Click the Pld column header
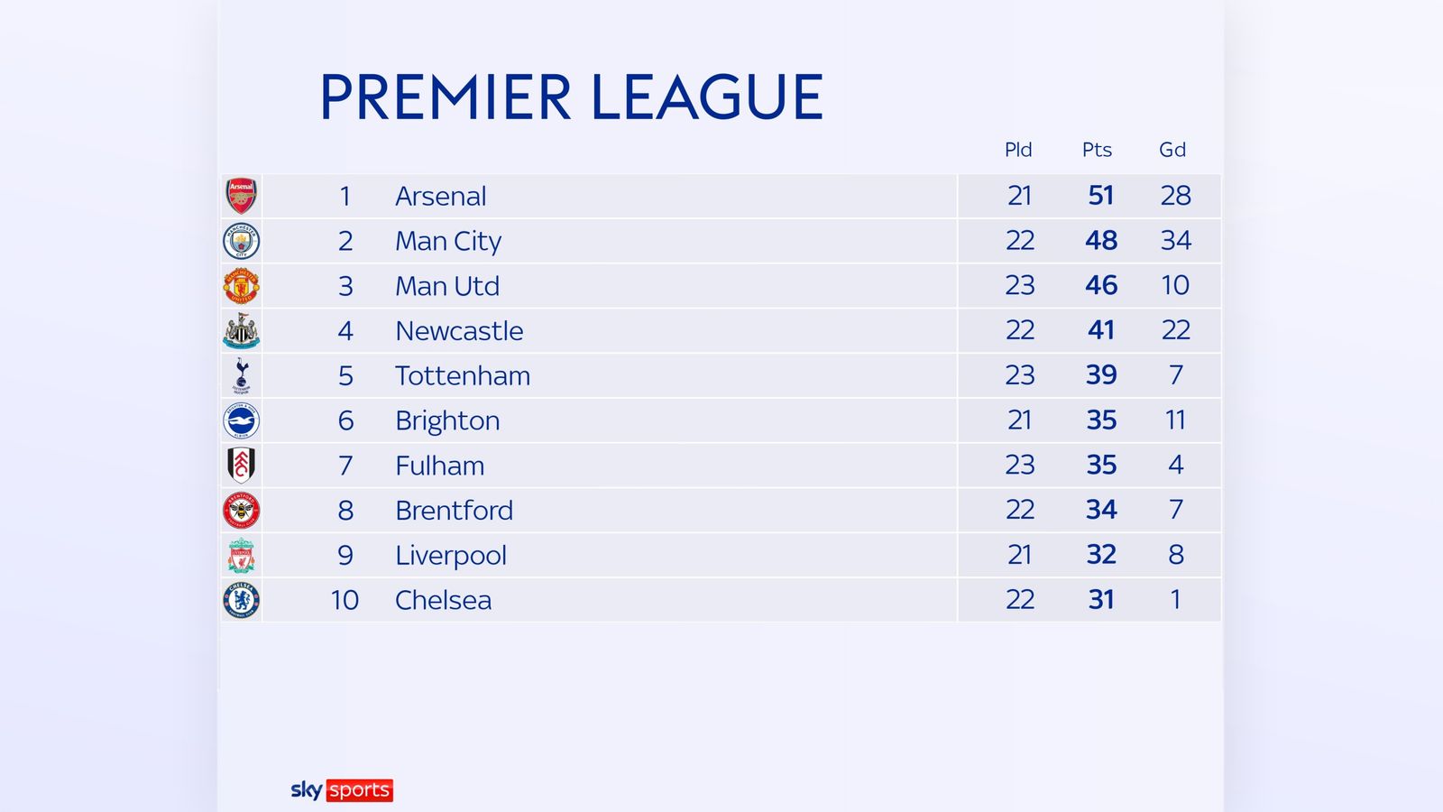 1018,150
